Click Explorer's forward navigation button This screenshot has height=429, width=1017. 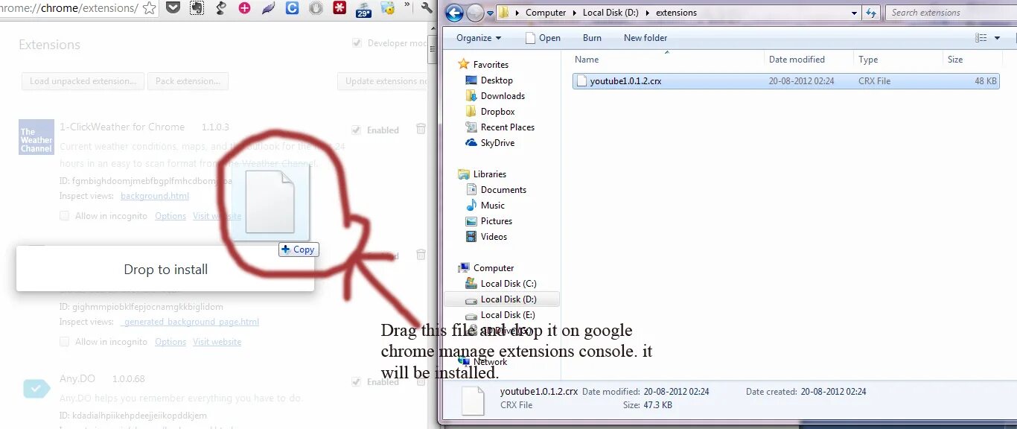[474, 13]
